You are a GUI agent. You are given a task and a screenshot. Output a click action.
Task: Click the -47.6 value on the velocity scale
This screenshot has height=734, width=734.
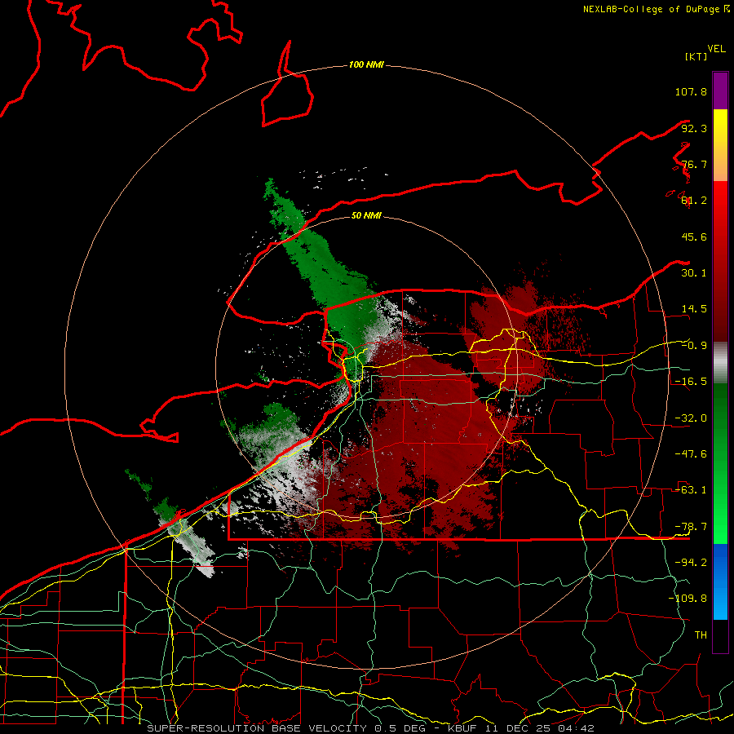pyautogui.click(x=691, y=454)
